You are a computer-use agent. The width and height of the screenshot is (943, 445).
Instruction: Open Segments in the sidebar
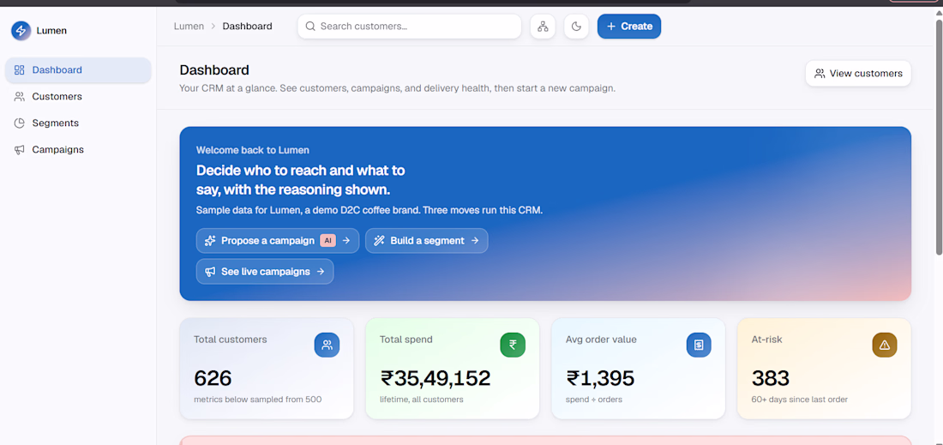tap(78, 123)
